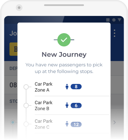
Task: Click the person icon beside Zone C
Action: click(67, 124)
